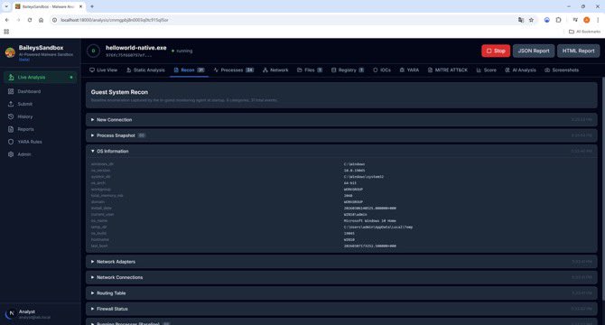Switch to the Registry tab

coord(348,70)
